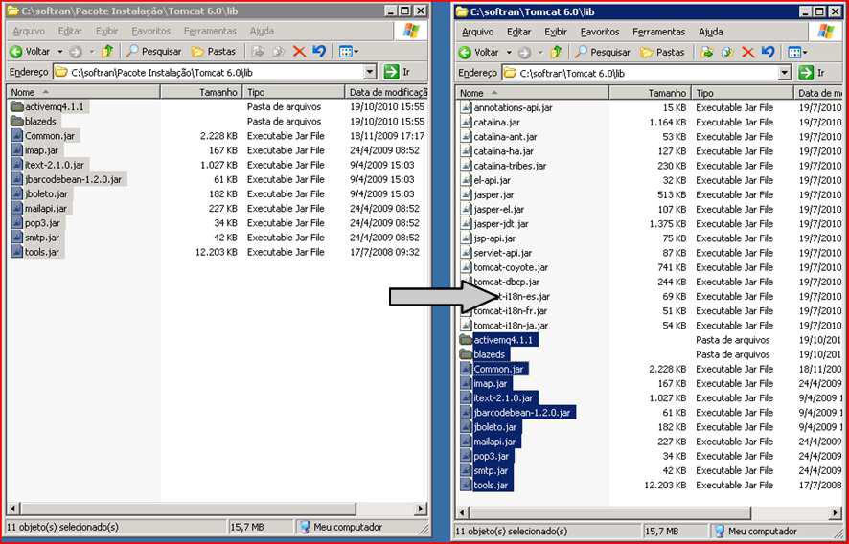849x544 pixels.
Task: Open Exibir menu in right window
Action: coord(556,32)
